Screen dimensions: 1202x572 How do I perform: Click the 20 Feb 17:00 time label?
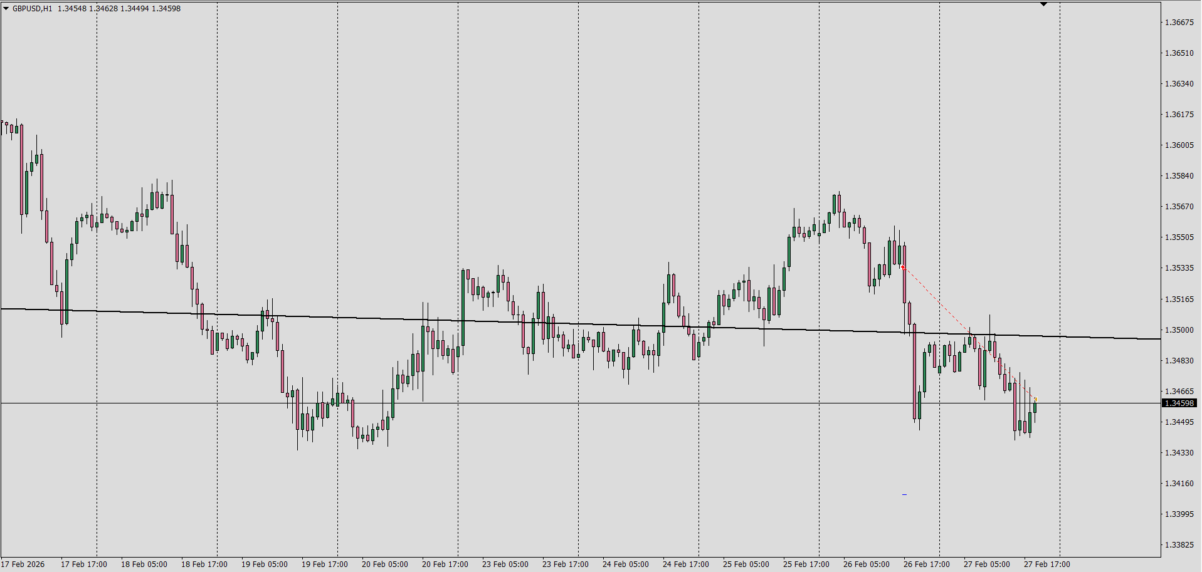[x=445, y=564]
